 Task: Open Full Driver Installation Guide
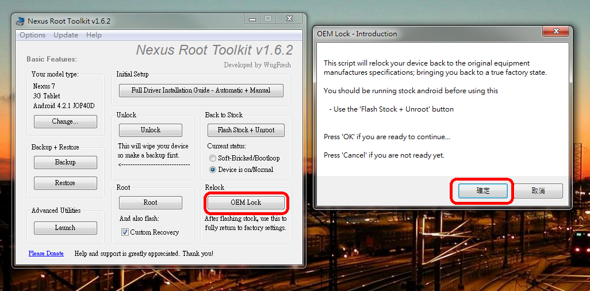tap(201, 90)
